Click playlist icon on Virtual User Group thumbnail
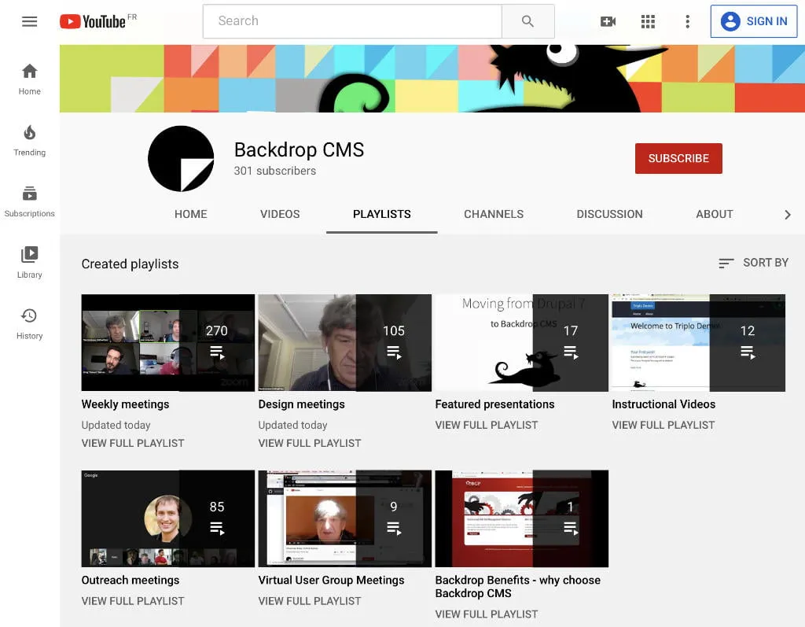 (x=394, y=529)
